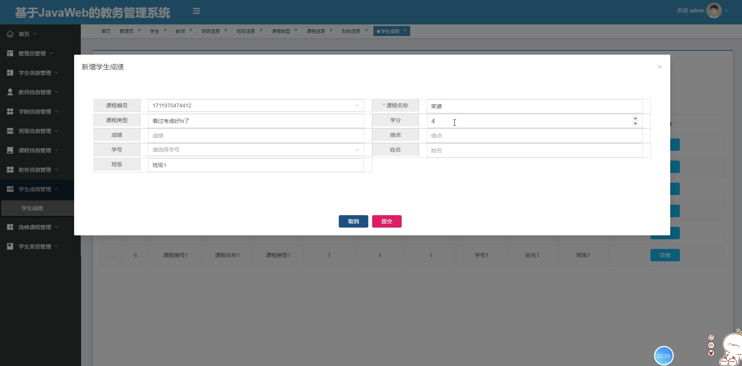Decrease 学分 value with down arrow
The width and height of the screenshot is (742, 366).
(635, 124)
